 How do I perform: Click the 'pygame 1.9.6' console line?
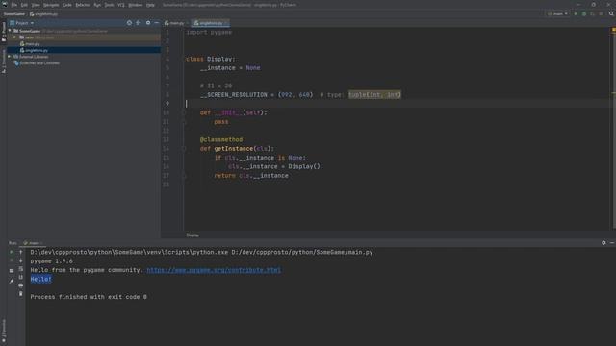click(51, 261)
